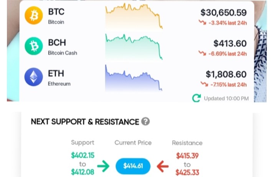This screenshot has height=177, width=276.
Task: Select the BCH price $413.60
Action: click(x=230, y=43)
